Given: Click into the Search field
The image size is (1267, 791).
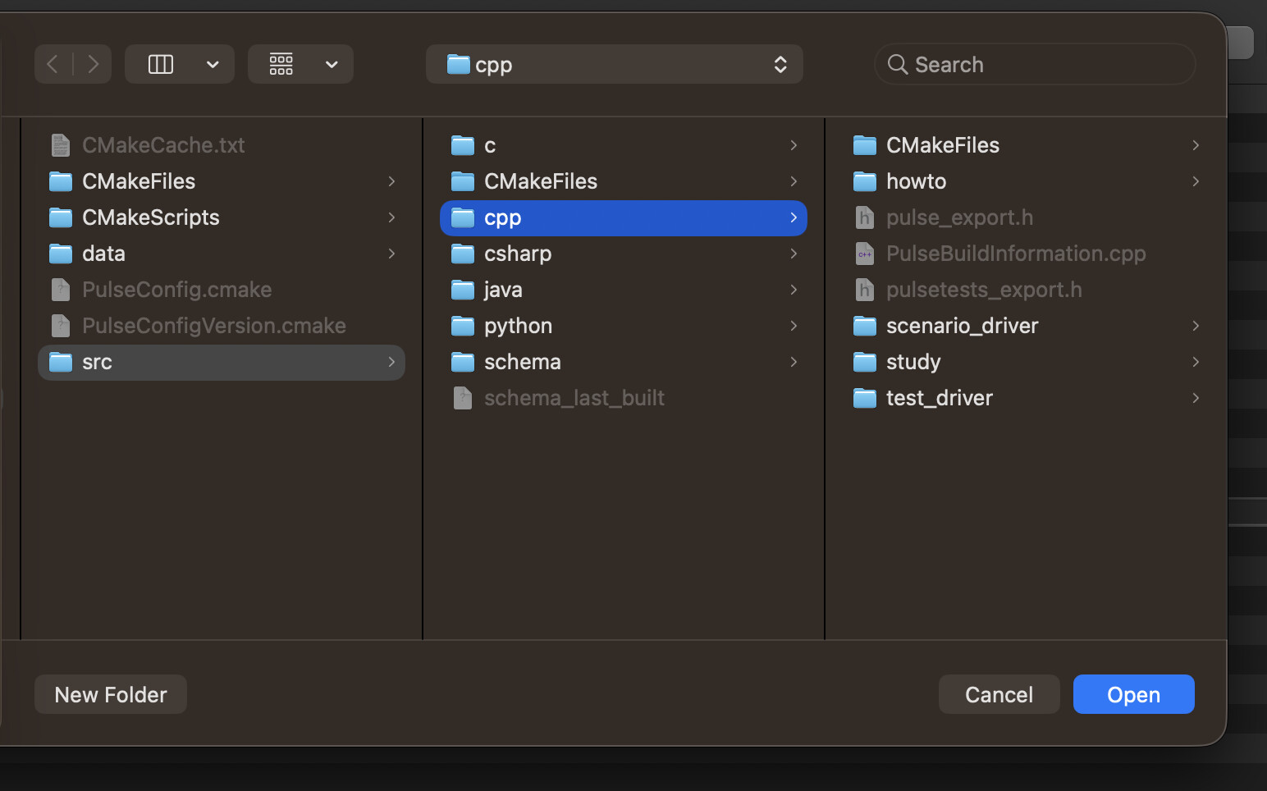Looking at the screenshot, I should [x=1042, y=64].
